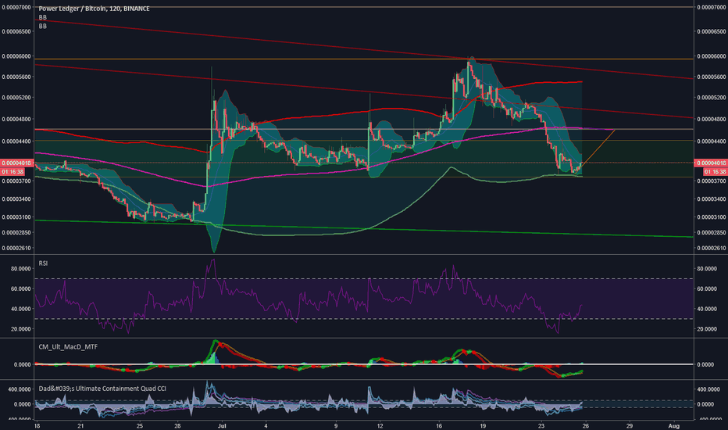Click 0.00006500 on the right price scale
Viewport: 728px width, 430px height.
pyautogui.click(x=712, y=31)
